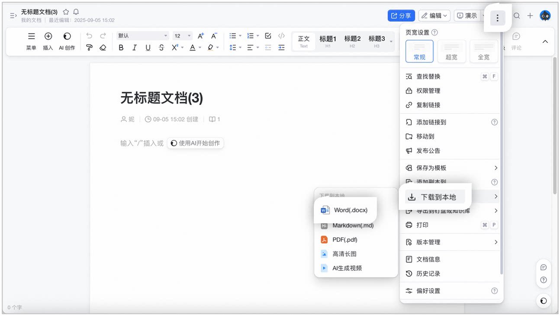
Task: Select the 常规 page width option
Action: click(419, 51)
